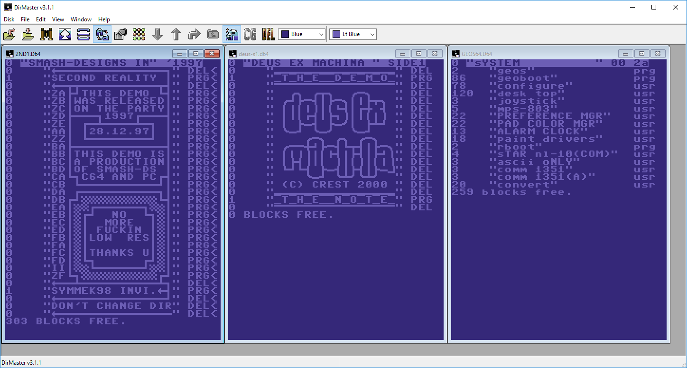Click the colored dots grid icon
Image resolution: width=687 pixels, height=368 pixels.
click(x=139, y=34)
